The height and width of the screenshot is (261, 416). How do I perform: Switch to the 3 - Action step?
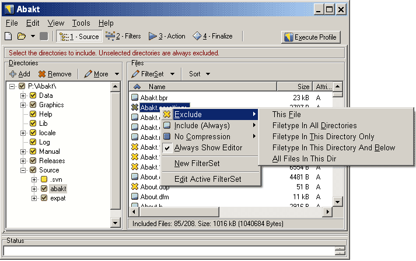click(167, 36)
